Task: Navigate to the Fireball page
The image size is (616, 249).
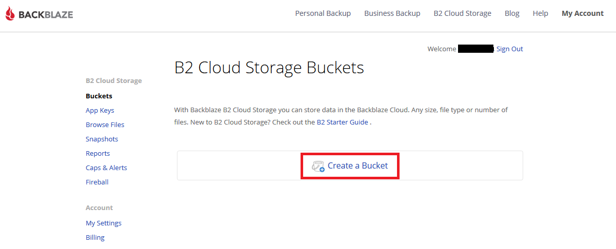Action: pos(97,182)
